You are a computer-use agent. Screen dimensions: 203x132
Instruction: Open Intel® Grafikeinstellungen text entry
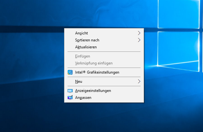coord(97,72)
